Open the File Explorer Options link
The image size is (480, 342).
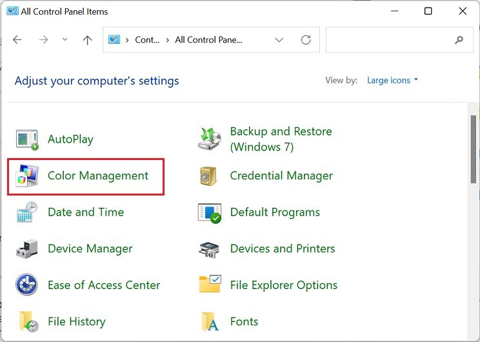(x=283, y=285)
